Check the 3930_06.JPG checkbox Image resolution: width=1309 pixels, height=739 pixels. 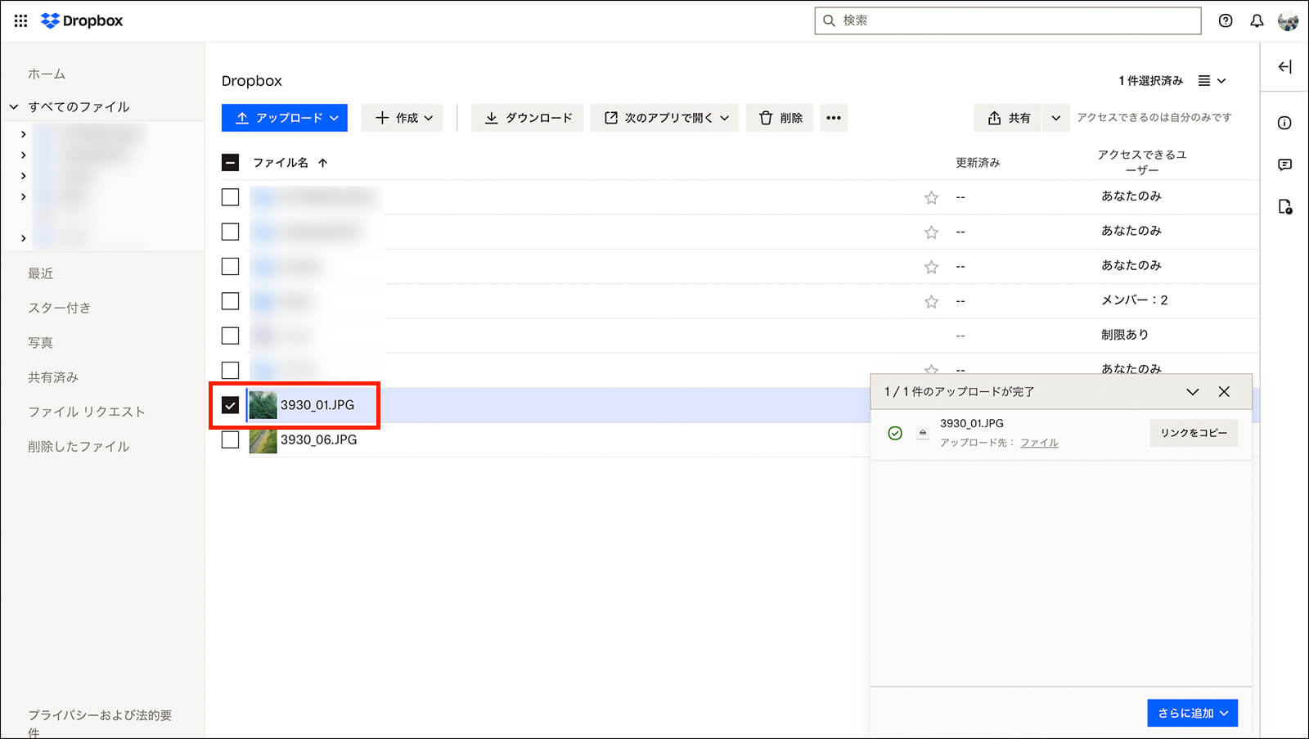point(231,439)
